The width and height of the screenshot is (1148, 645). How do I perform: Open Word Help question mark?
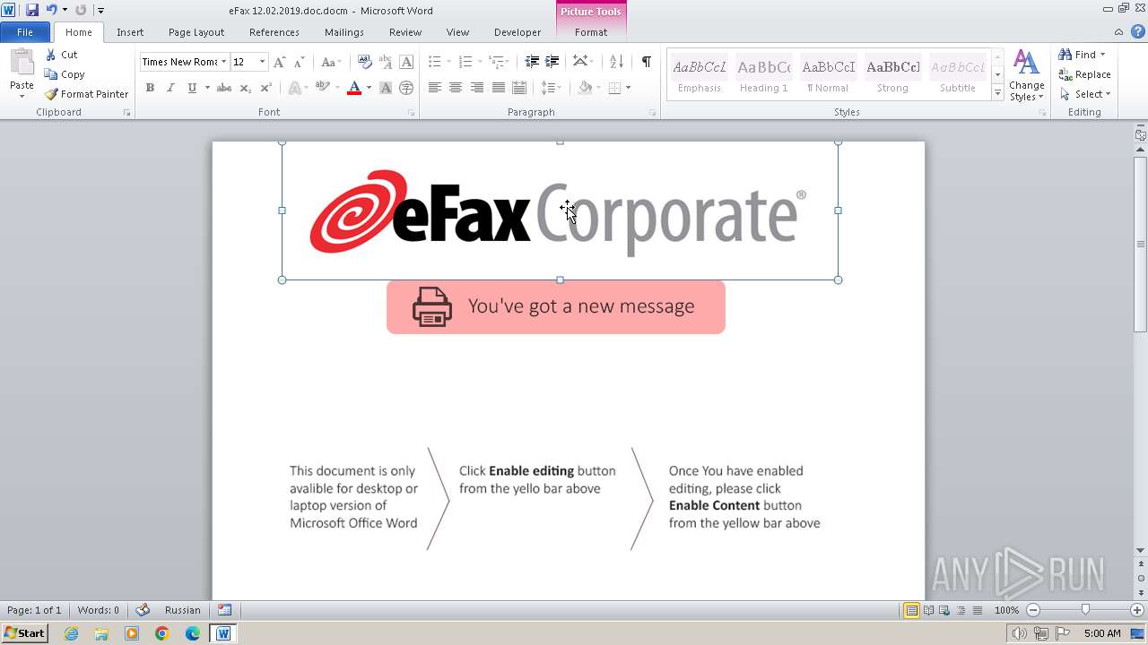(x=1138, y=31)
